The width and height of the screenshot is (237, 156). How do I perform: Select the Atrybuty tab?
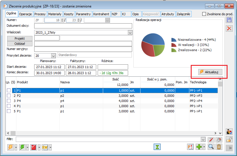click(167, 14)
